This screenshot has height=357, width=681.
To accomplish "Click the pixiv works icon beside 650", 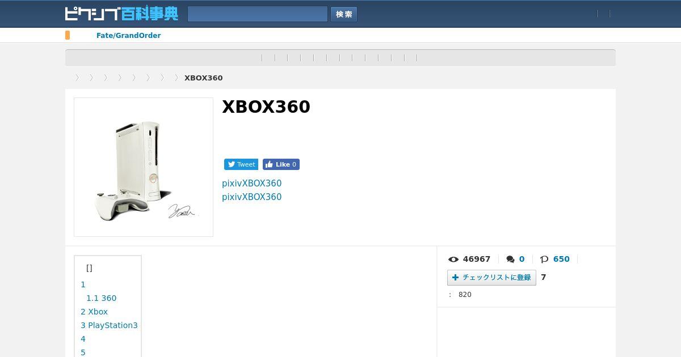I will pyautogui.click(x=544, y=259).
